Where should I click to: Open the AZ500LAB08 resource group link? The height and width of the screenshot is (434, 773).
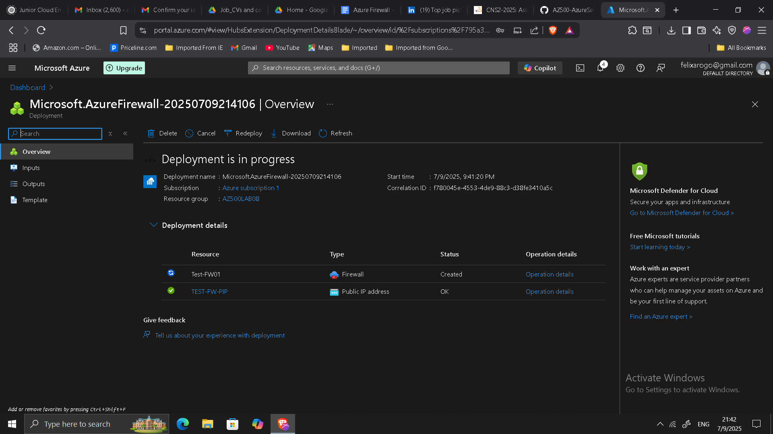click(241, 199)
